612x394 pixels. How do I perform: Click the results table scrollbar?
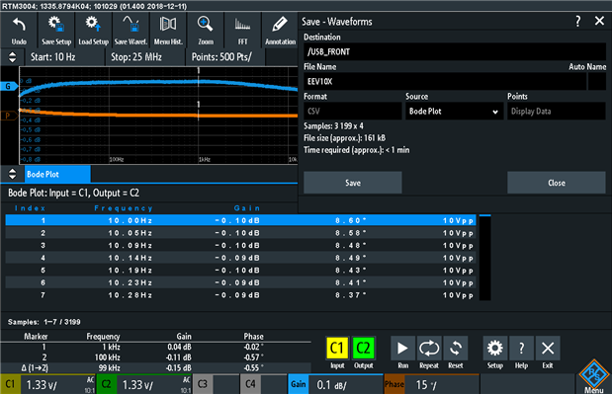[x=484, y=257]
